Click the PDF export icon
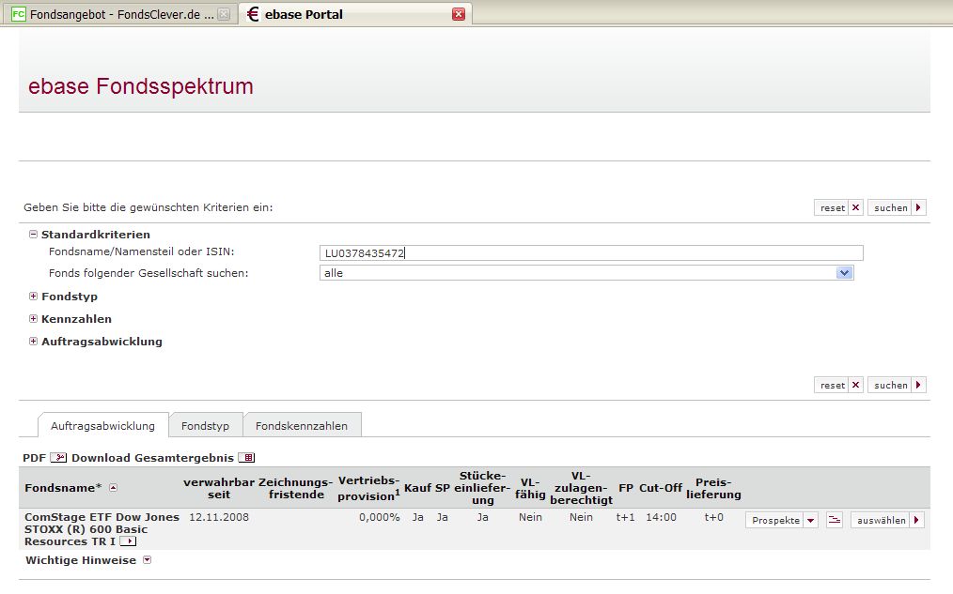Viewport: 953px width, 594px height. (x=58, y=458)
